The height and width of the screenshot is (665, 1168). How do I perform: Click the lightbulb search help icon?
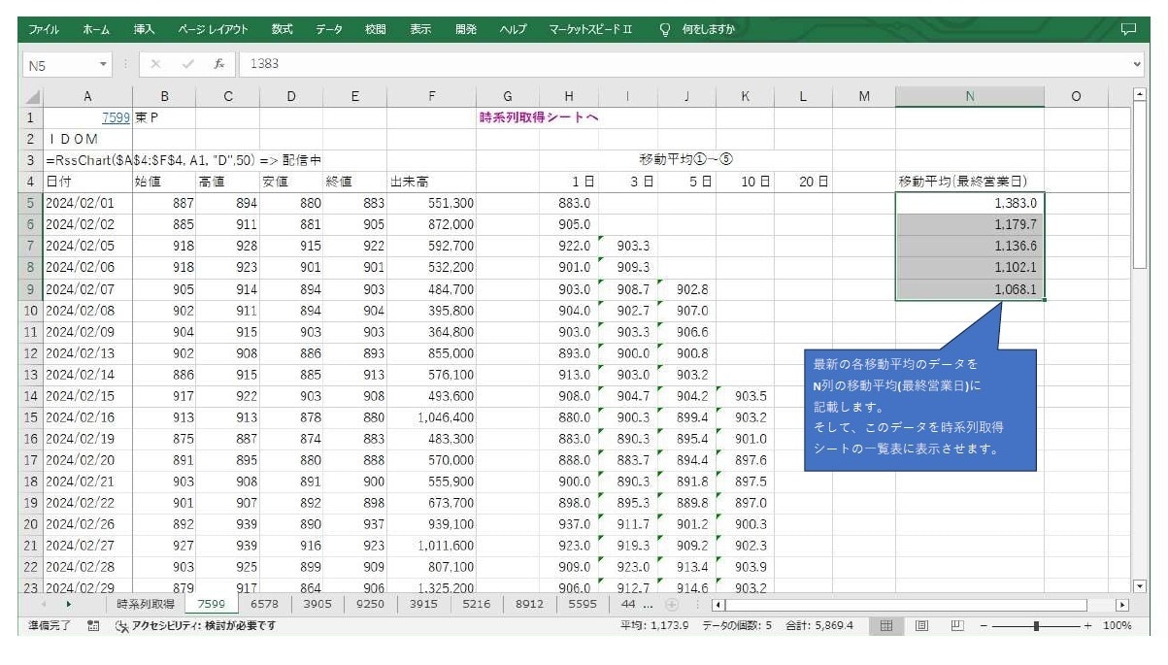coord(665,29)
